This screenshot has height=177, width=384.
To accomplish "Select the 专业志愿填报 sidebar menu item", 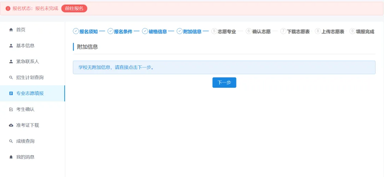I will [32, 93].
